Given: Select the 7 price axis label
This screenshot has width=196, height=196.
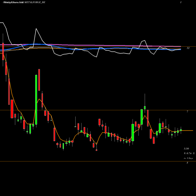Looking at the screenshot, I should pos(187,111).
